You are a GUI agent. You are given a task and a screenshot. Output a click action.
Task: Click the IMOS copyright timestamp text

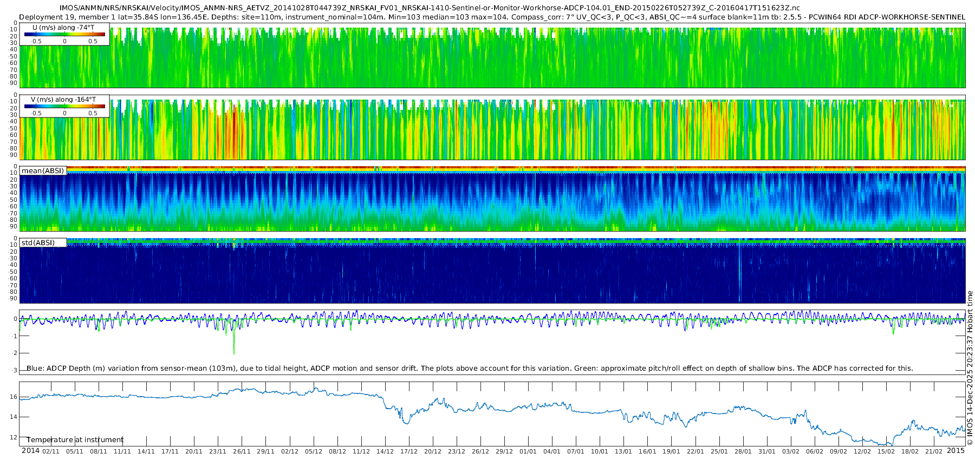tap(970, 368)
